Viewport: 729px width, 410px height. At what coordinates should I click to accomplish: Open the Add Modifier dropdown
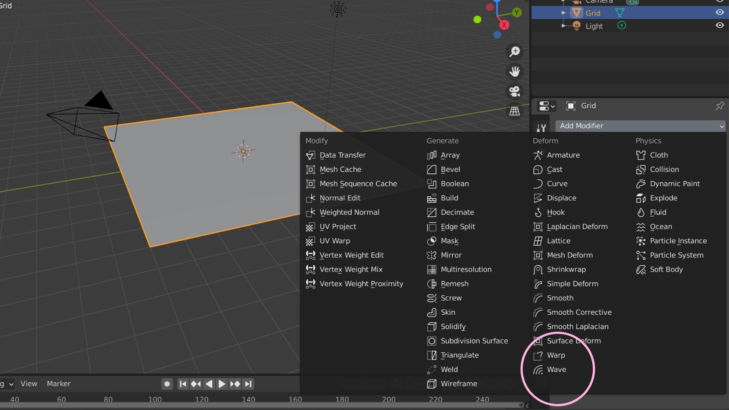pos(640,126)
